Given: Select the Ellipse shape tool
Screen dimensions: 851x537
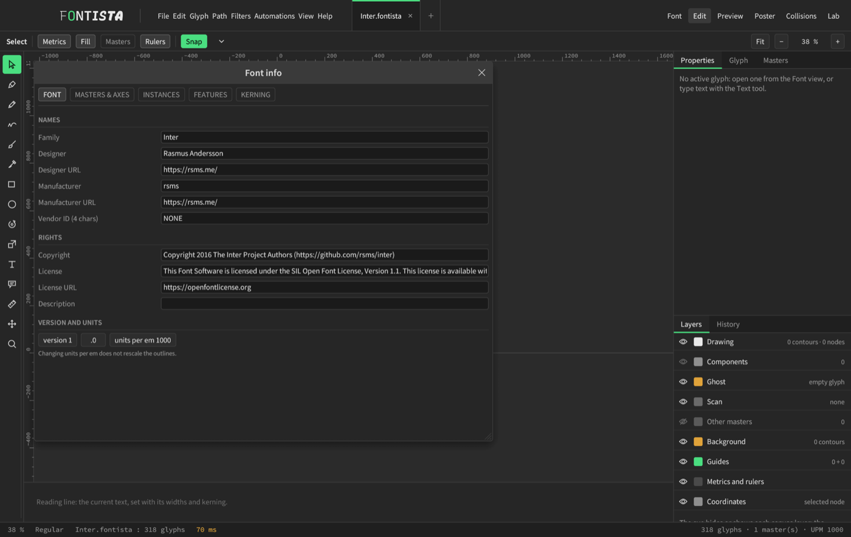Looking at the screenshot, I should (12, 204).
